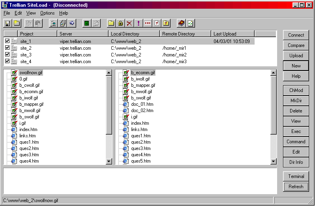Select the /home/_mir2 remote directory cell

click(174, 55)
